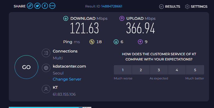Image resolution: width=214 pixels, height=108 pixels.
Task: Start the test with GO button
Action: pyautogui.click(x=26, y=67)
